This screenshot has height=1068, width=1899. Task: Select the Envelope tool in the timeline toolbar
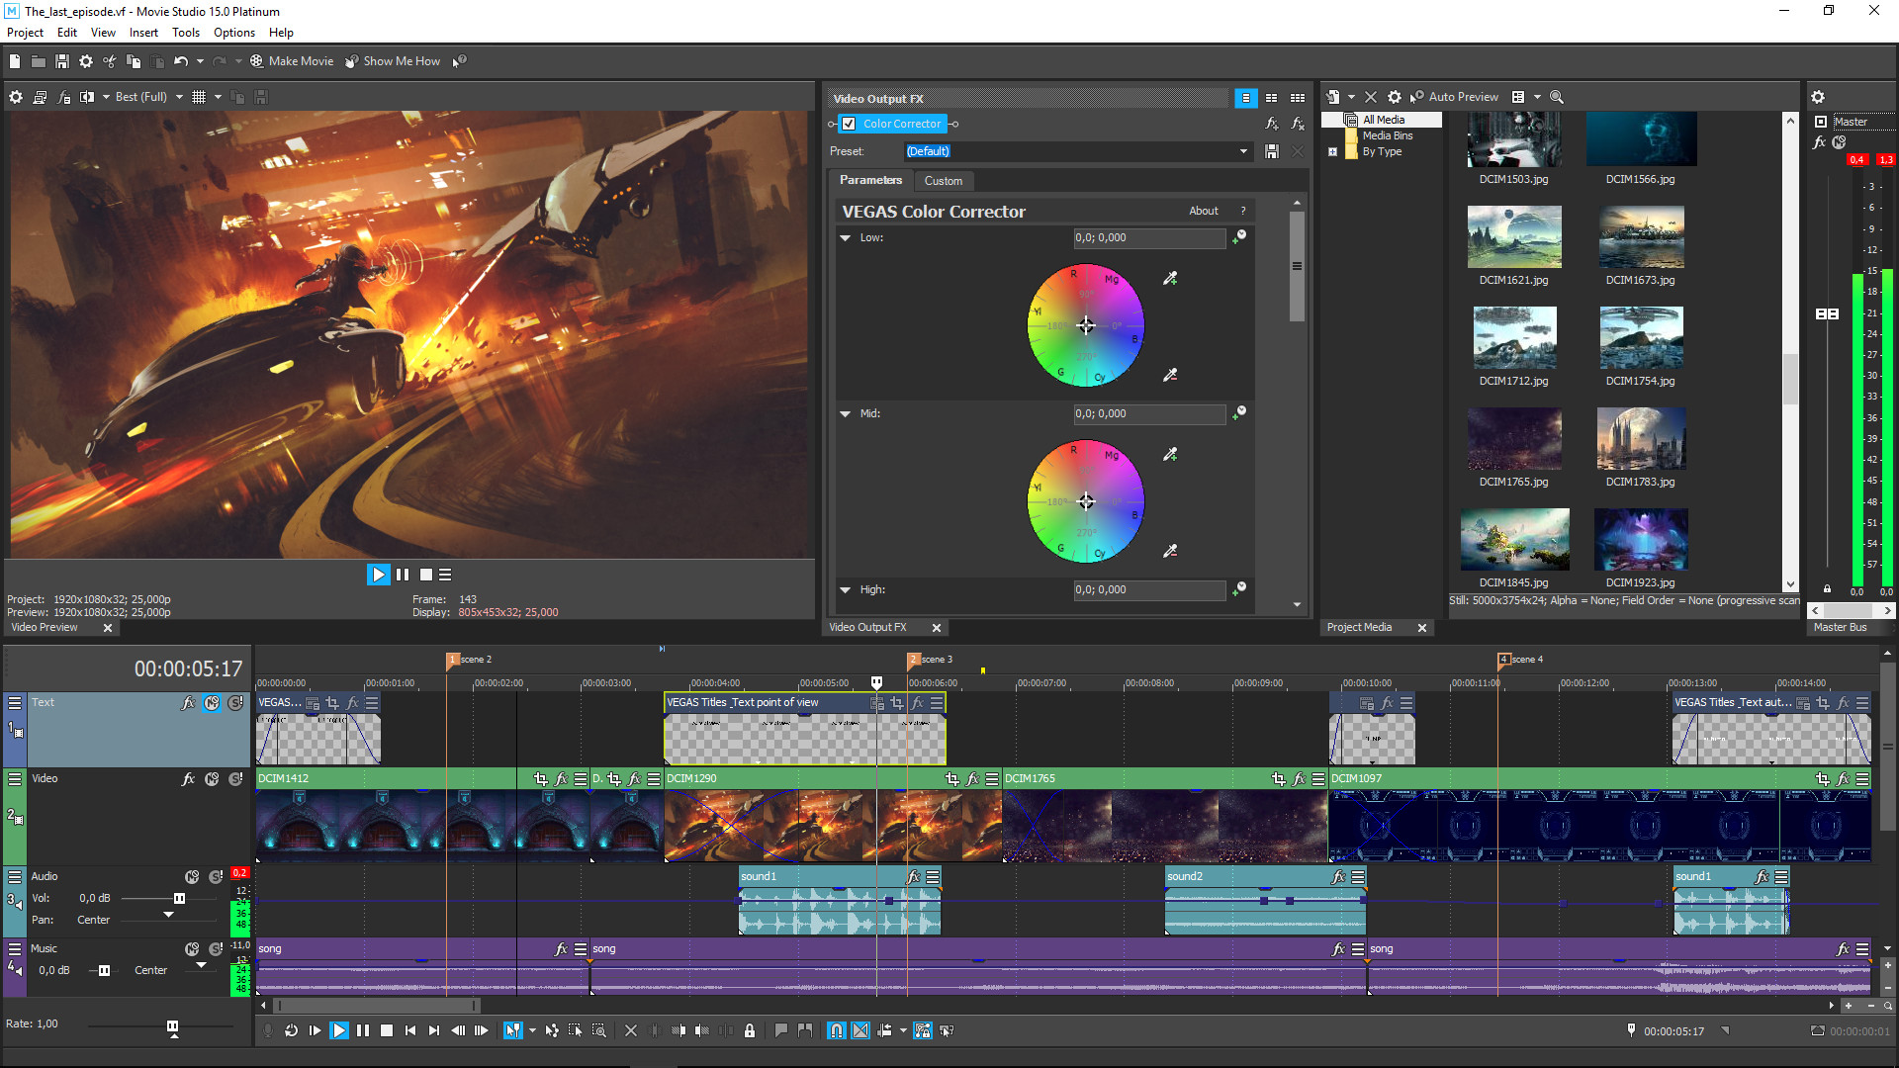pos(552,1030)
